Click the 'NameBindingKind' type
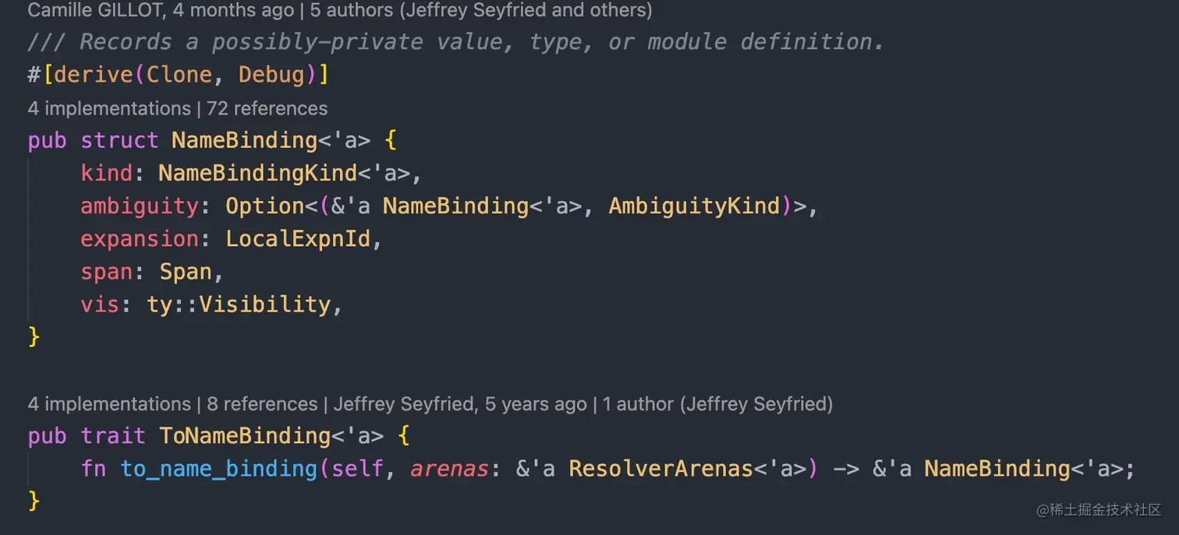The width and height of the screenshot is (1179, 535). (x=257, y=173)
